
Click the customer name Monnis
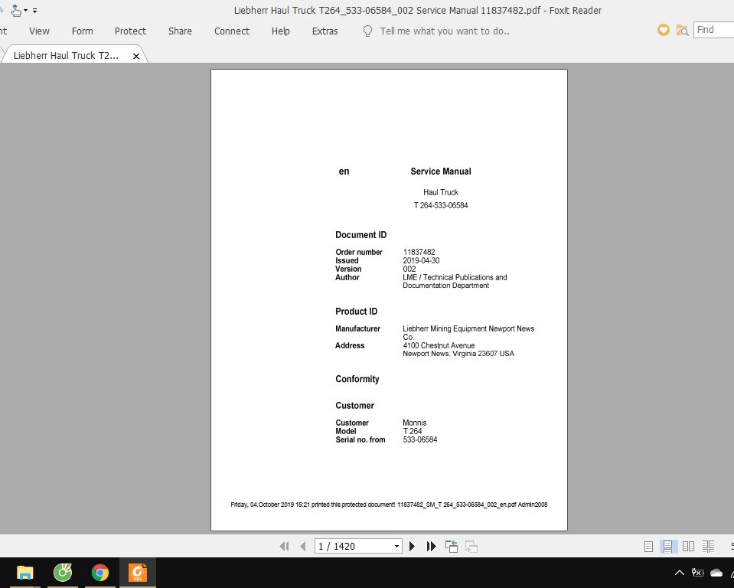414,423
